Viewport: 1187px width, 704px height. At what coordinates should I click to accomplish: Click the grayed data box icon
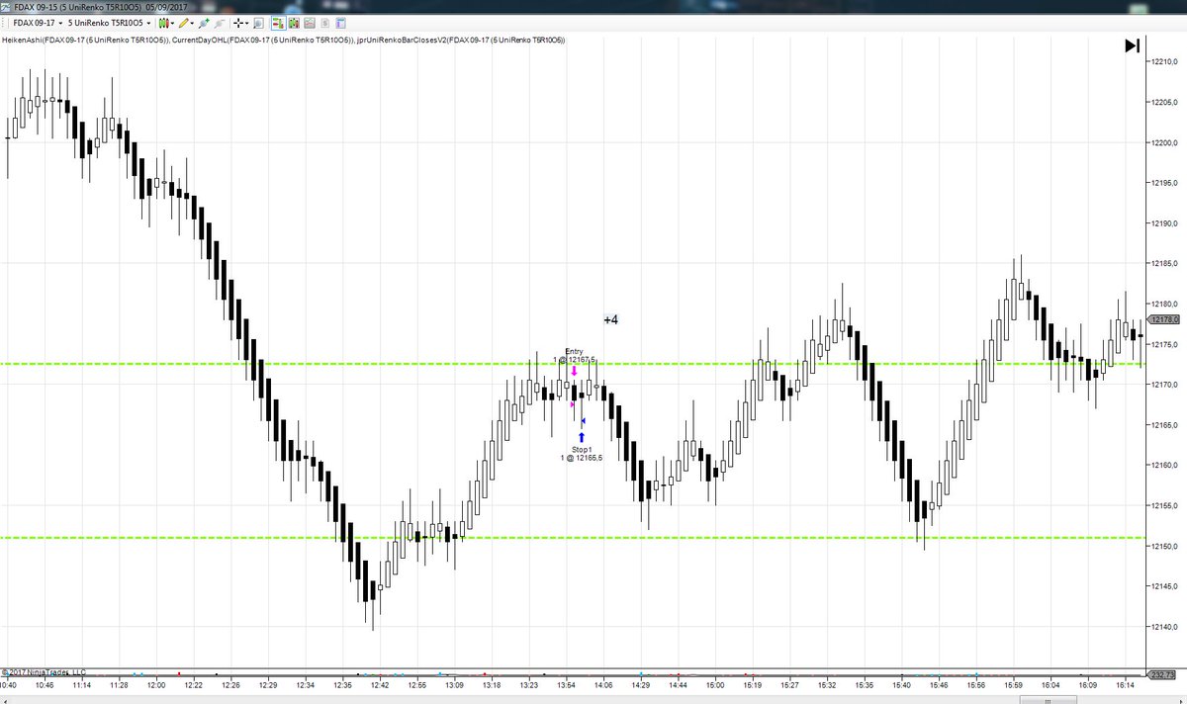(x=325, y=23)
